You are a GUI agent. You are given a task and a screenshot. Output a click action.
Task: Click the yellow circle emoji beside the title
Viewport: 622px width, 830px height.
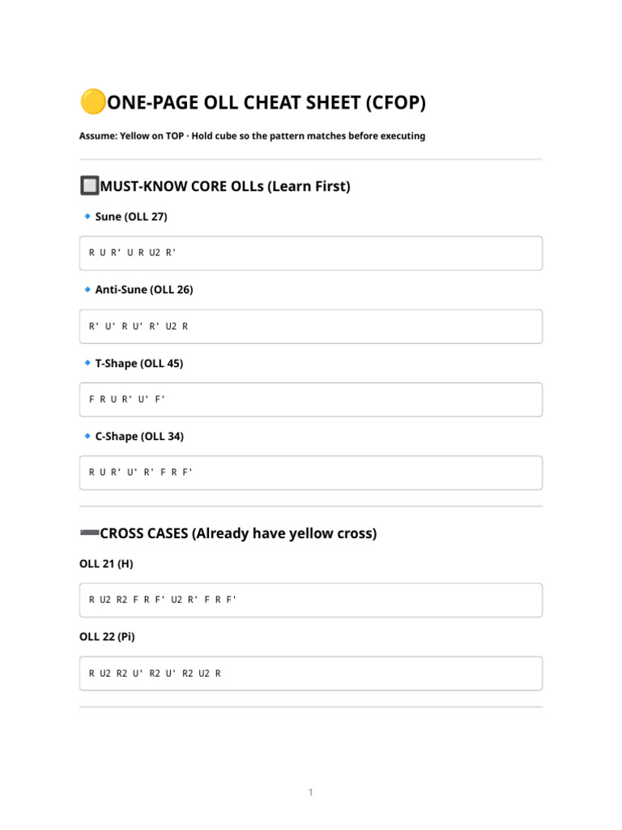92,102
